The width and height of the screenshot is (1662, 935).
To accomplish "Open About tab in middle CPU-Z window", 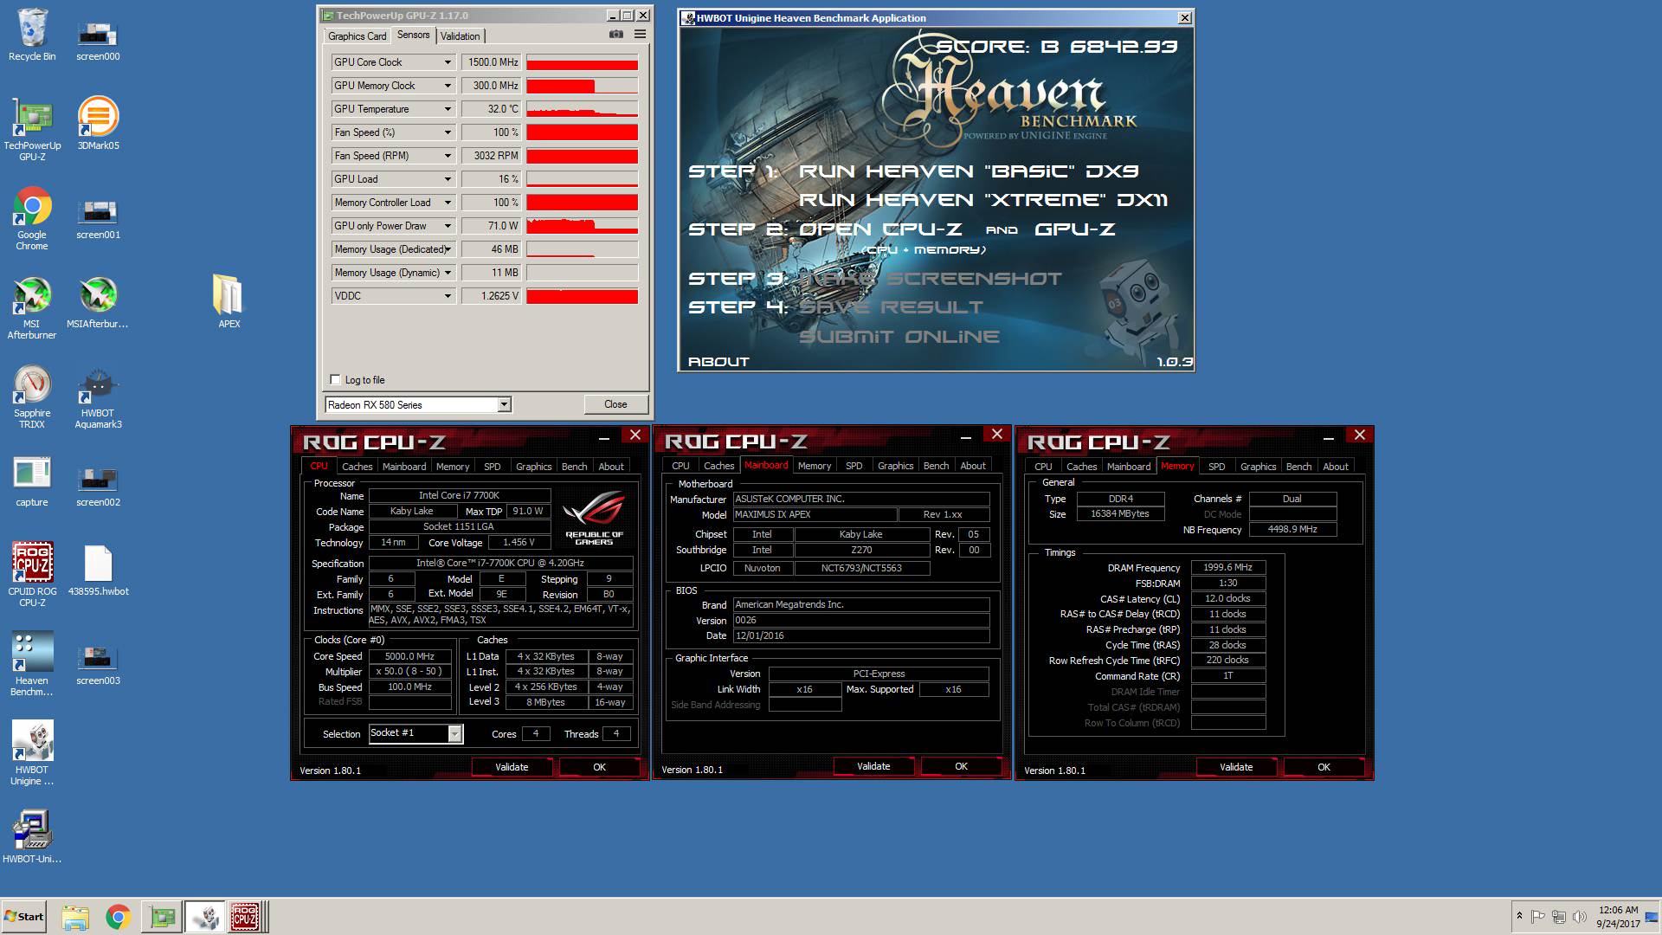I will click(x=973, y=466).
